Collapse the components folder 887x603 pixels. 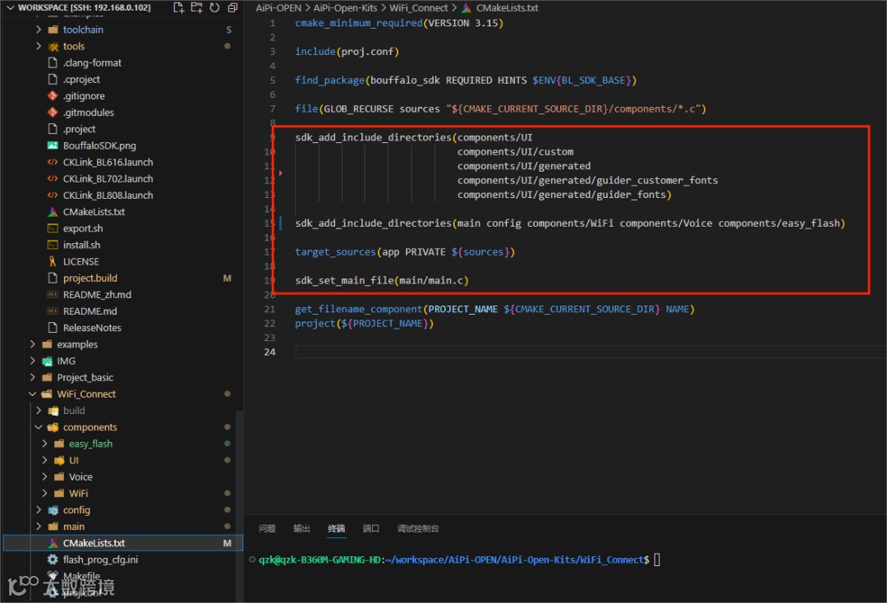click(39, 427)
